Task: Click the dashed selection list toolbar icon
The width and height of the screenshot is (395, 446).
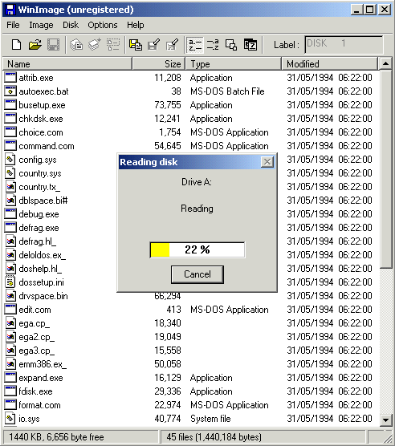Action: click(113, 45)
